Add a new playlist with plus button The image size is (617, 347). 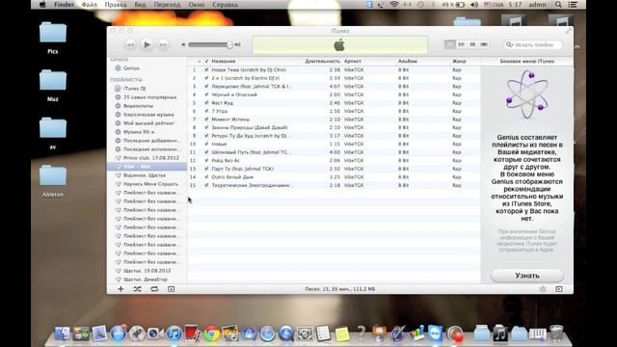click(121, 289)
